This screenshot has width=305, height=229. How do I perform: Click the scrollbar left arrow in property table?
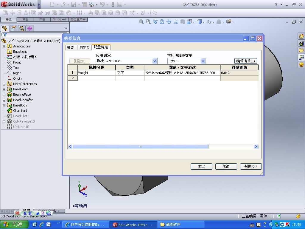[x=70, y=147]
